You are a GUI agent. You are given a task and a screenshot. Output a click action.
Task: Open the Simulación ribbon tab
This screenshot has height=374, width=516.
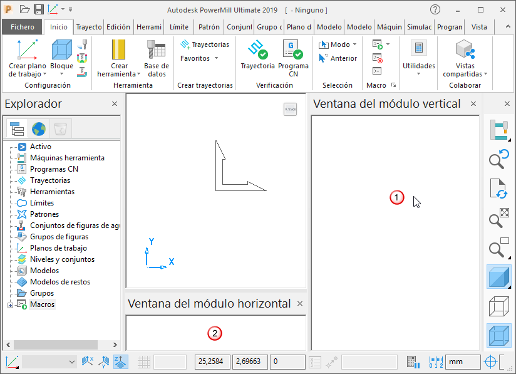419,27
